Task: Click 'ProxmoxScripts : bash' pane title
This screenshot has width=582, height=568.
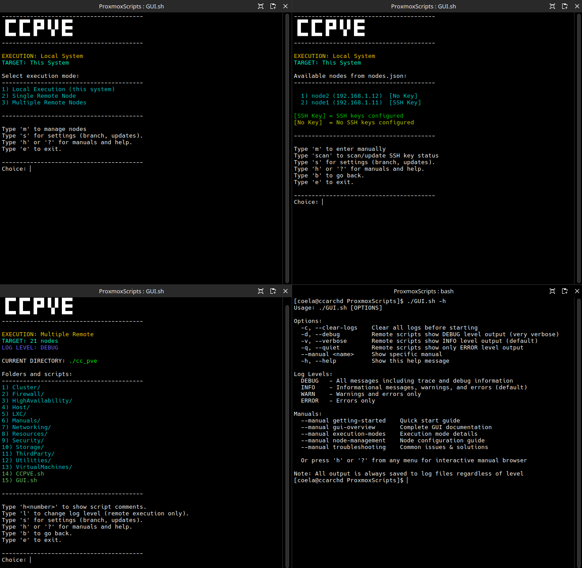Action: (423, 291)
